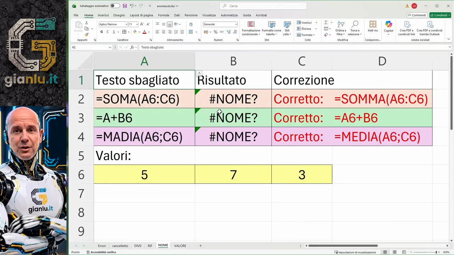Toggle underline S formatting

tap(113, 32)
